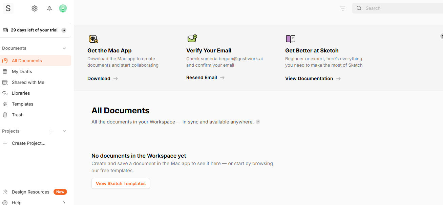Image resolution: width=443 pixels, height=205 pixels.
Task: Click No documents in the Workspace yet text
Action: [x=139, y=156]
